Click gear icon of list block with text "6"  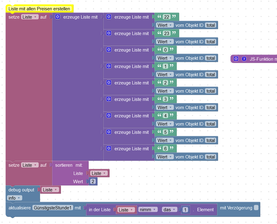(109, 148)
